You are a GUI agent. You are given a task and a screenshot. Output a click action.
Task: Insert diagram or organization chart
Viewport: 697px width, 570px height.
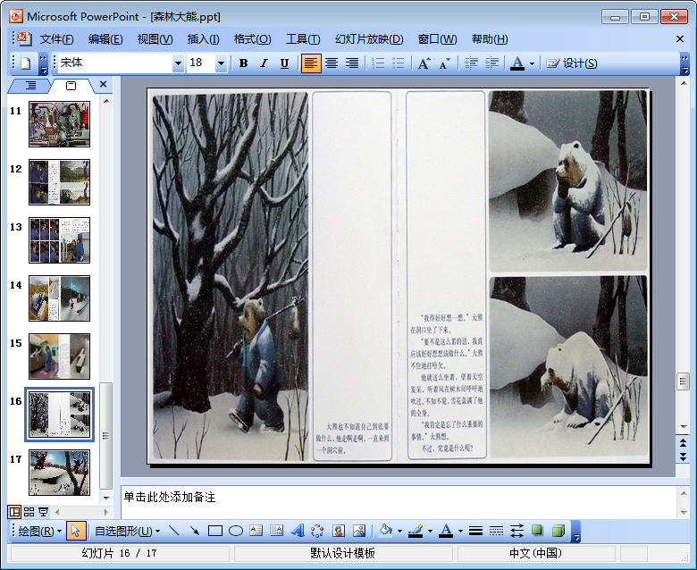pos(317,531)
